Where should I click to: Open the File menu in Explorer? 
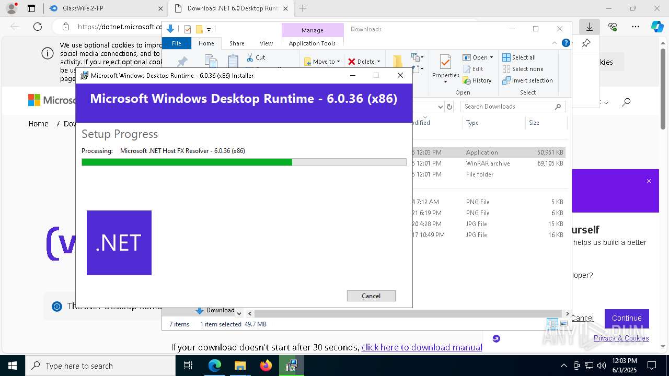coord(177,43)
